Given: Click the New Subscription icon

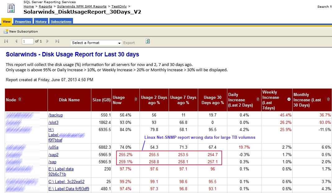Looking at the screenshot, I should [6, 32].
